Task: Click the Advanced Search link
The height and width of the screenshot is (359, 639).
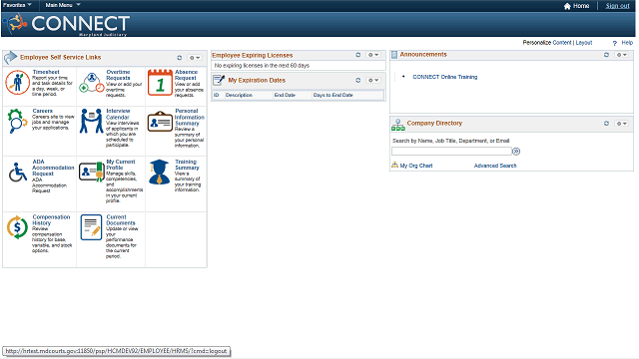Action: 495,166
